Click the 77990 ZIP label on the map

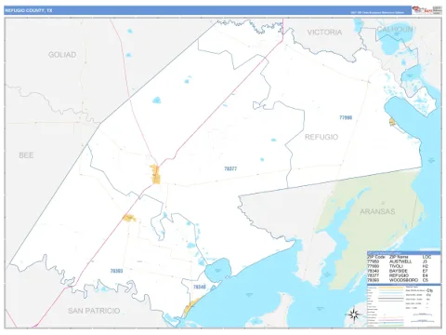point(346,117)
